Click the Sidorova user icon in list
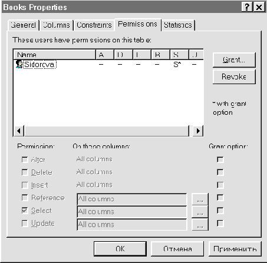267x263 pixels. pos(19,64)
